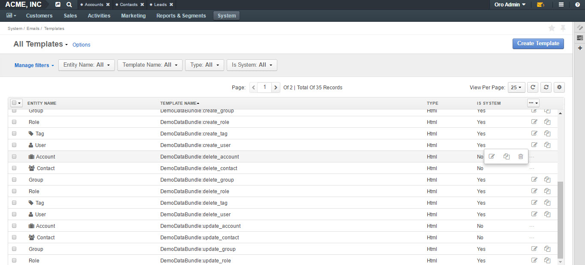The height and width of the screenshot is (265, 585).
Task: Edit the delete_role template row
Action: coord(534,191)
